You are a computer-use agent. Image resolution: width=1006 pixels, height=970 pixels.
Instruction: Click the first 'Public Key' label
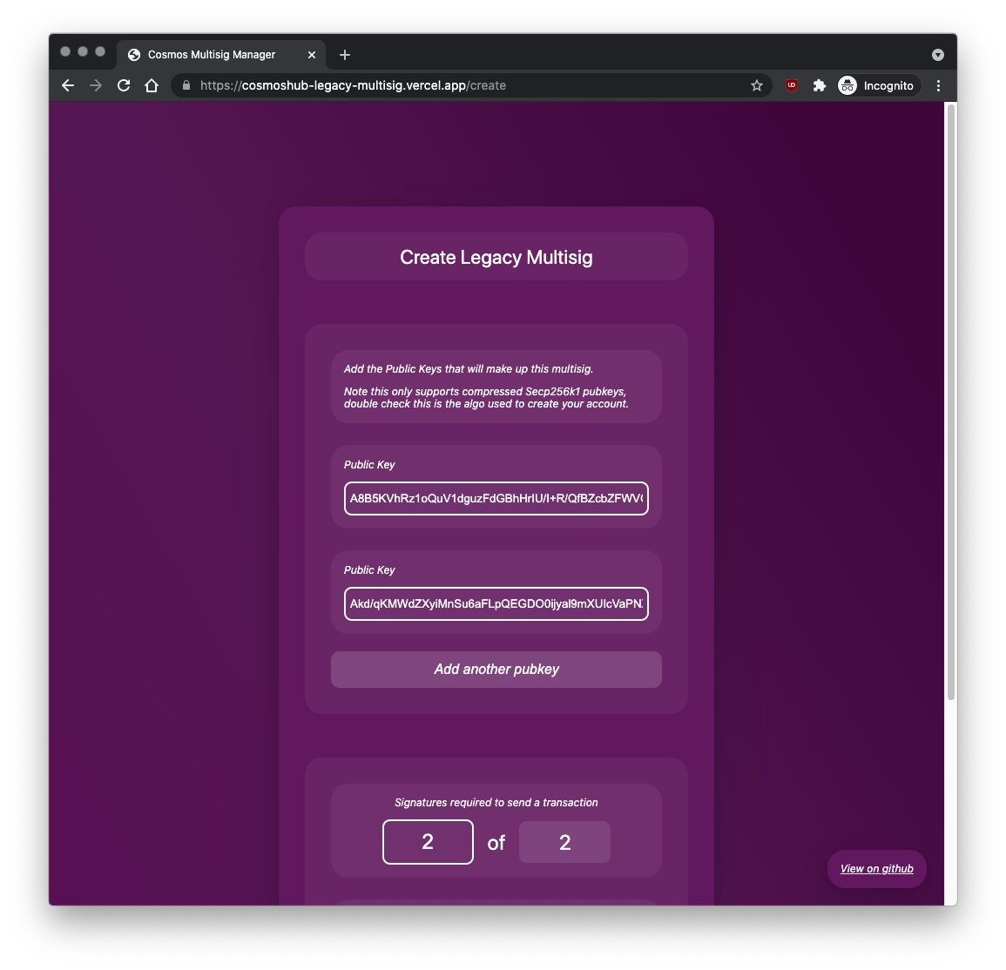[x=369, y=464]
